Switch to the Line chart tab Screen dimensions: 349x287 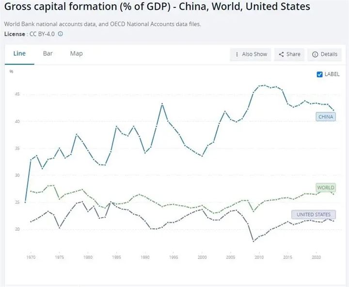click(x=19, y=53)
